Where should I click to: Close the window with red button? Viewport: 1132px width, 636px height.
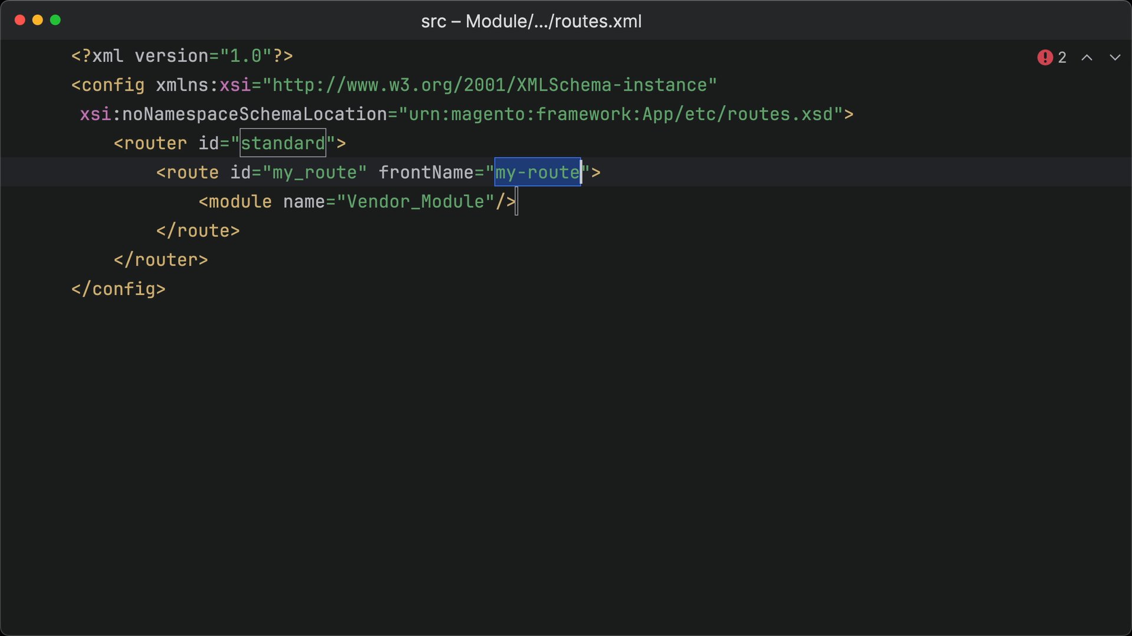coord(19,20)
